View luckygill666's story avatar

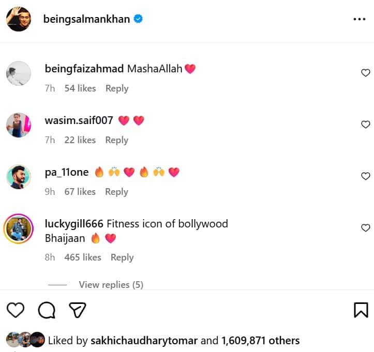coord(19,228)
